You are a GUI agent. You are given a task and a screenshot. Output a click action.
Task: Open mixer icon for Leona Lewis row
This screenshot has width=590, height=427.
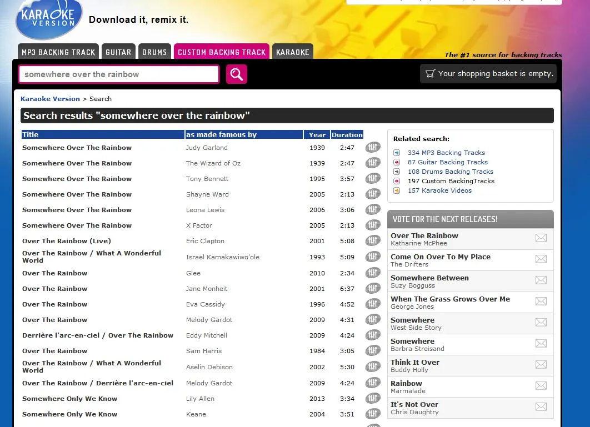tap(373, 209)
